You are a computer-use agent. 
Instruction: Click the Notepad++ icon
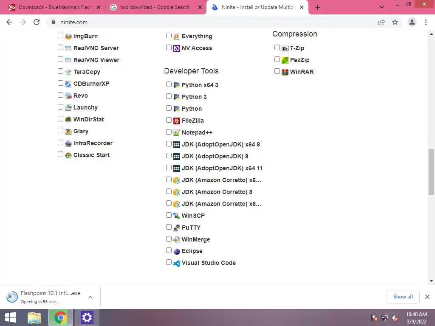pos(177,133)
